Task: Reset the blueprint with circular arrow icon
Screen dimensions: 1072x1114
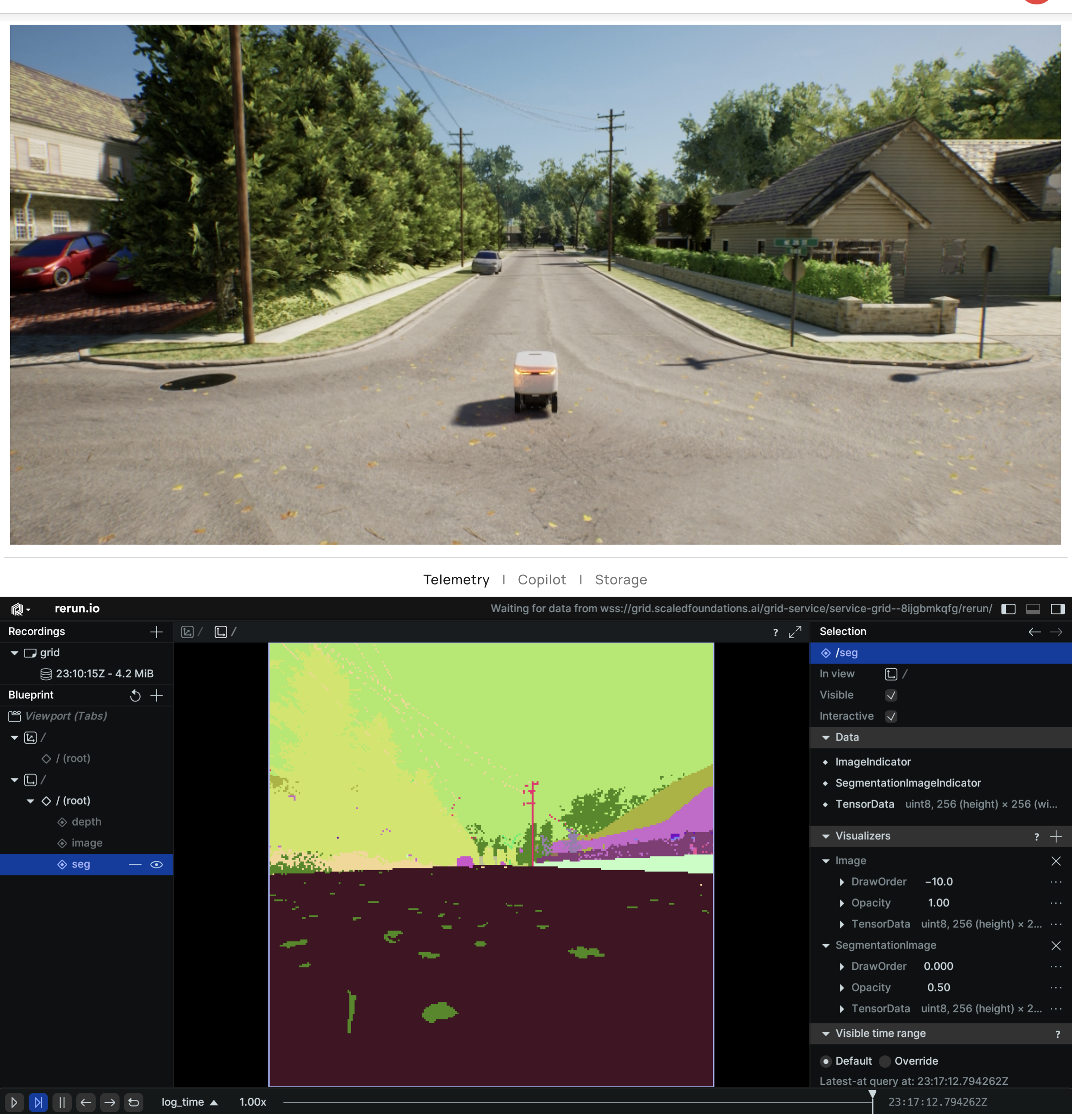Action: (135, 695)
